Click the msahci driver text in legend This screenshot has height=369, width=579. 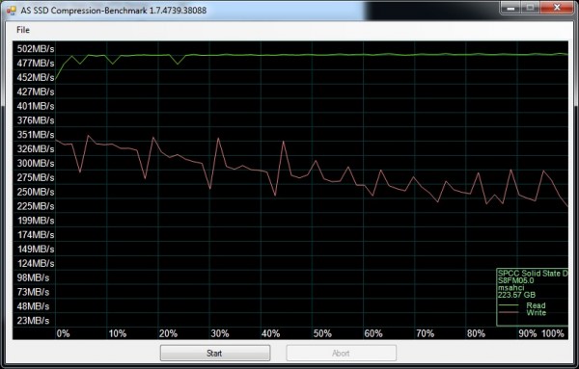click(510, 287)
